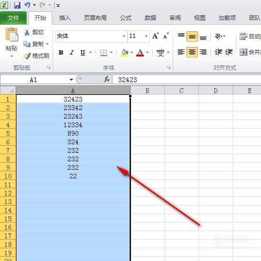This screenshot has width=261, height=261.
Task: Open the font size 11 dropdown
Action: [146, 36]
